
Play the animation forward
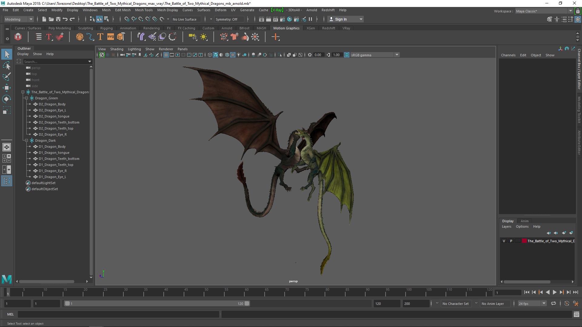554,292
